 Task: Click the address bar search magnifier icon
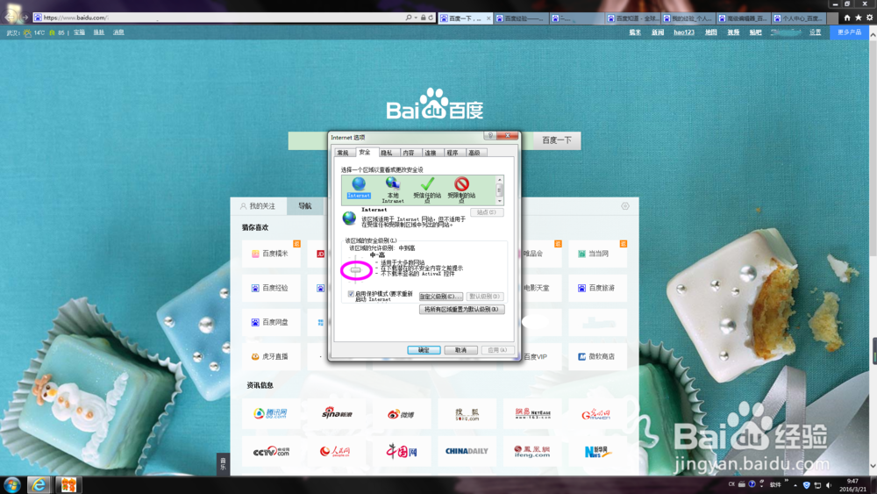(x=409, y=18)
